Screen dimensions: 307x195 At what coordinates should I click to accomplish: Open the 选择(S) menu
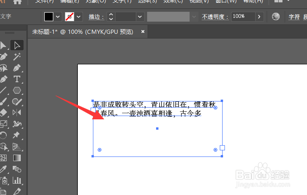click(147, 1)
